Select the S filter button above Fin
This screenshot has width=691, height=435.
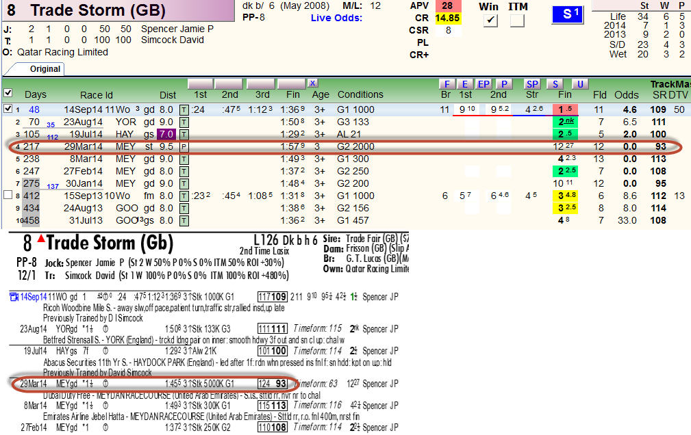click(555, 84)
